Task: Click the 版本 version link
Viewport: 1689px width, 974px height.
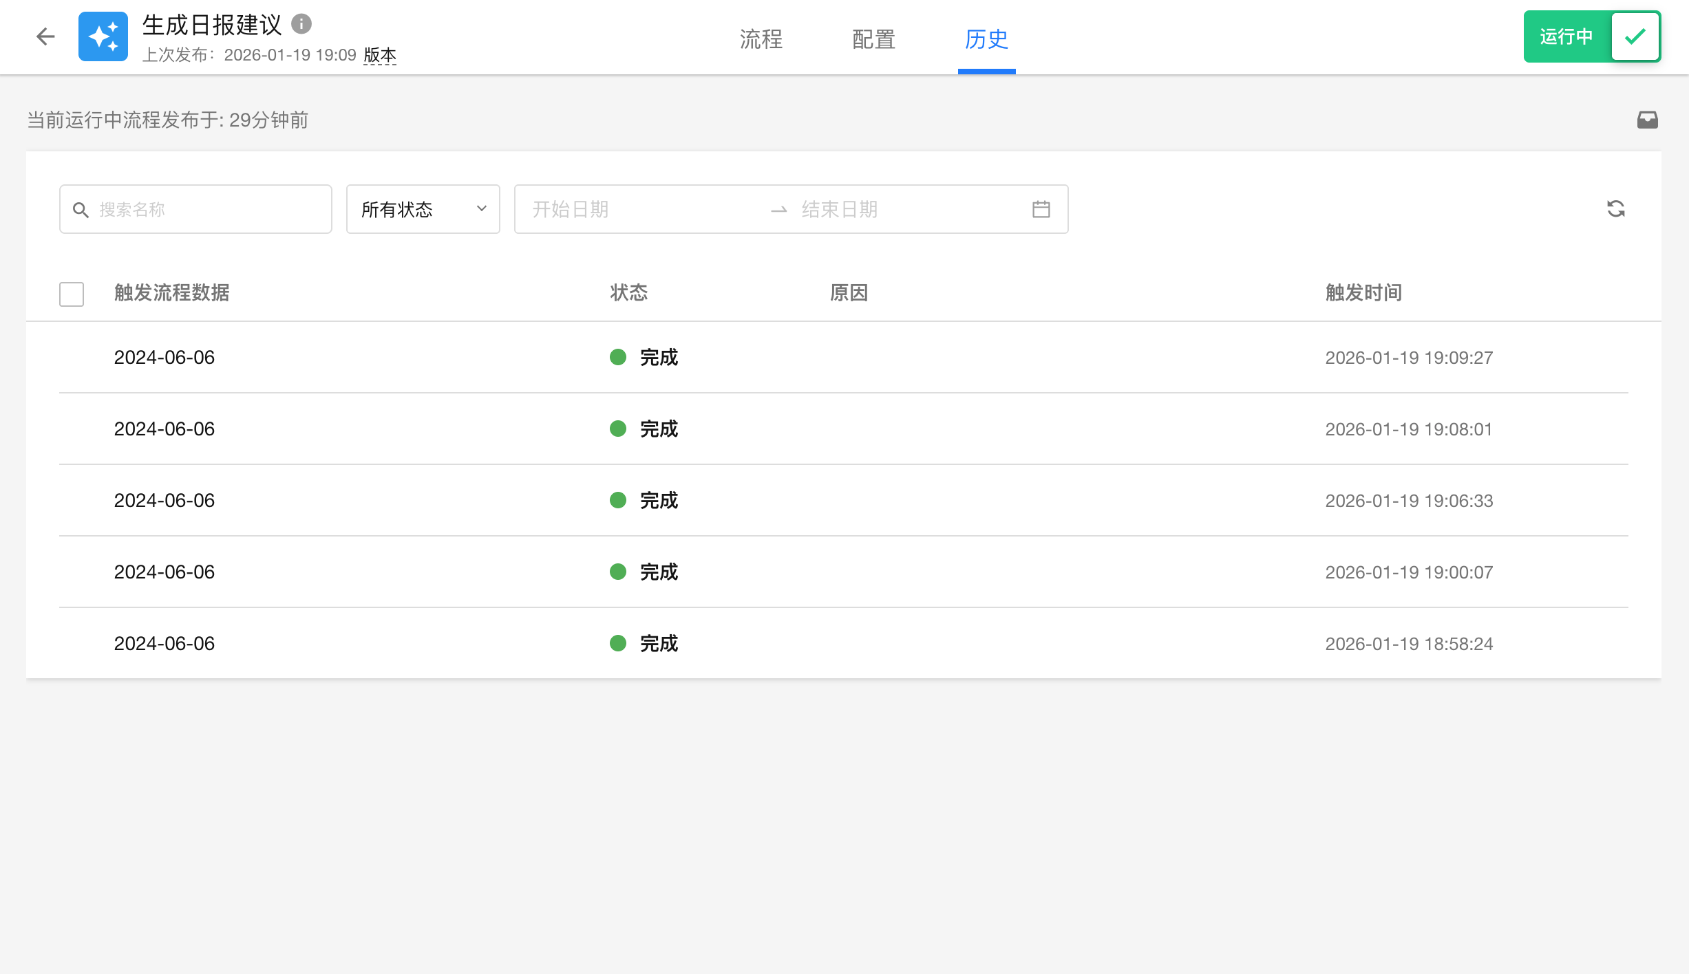Action: pos(379,55)
